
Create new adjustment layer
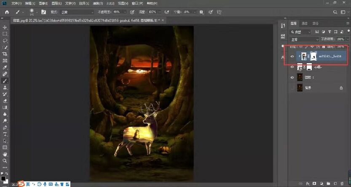point(321,184)
